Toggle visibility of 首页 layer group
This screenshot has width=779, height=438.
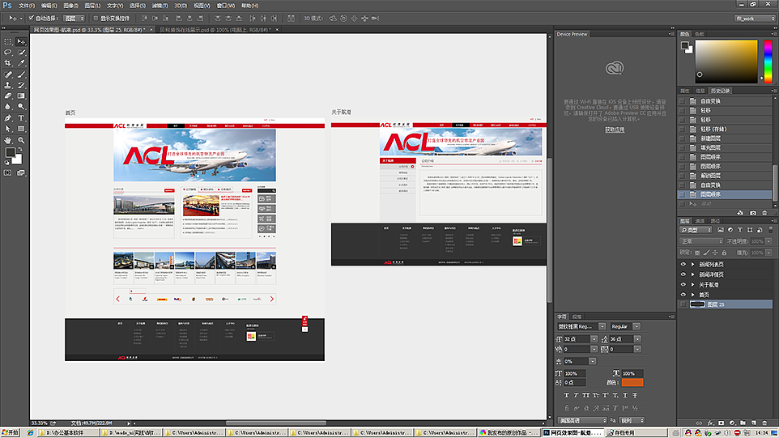coord(683,295)
